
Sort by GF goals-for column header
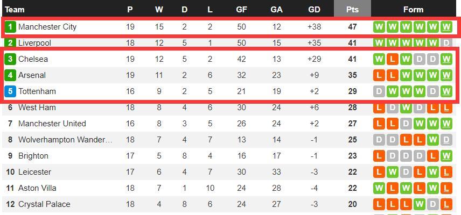pyautogui.click(x=241, y=9)
